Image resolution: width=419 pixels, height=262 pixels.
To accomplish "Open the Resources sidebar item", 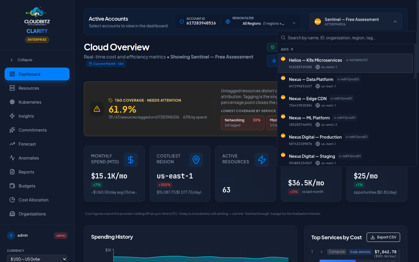I will [x=37, y=88].
